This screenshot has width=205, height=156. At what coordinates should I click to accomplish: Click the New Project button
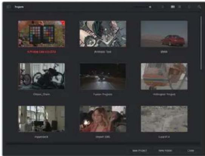pos(140,151)
